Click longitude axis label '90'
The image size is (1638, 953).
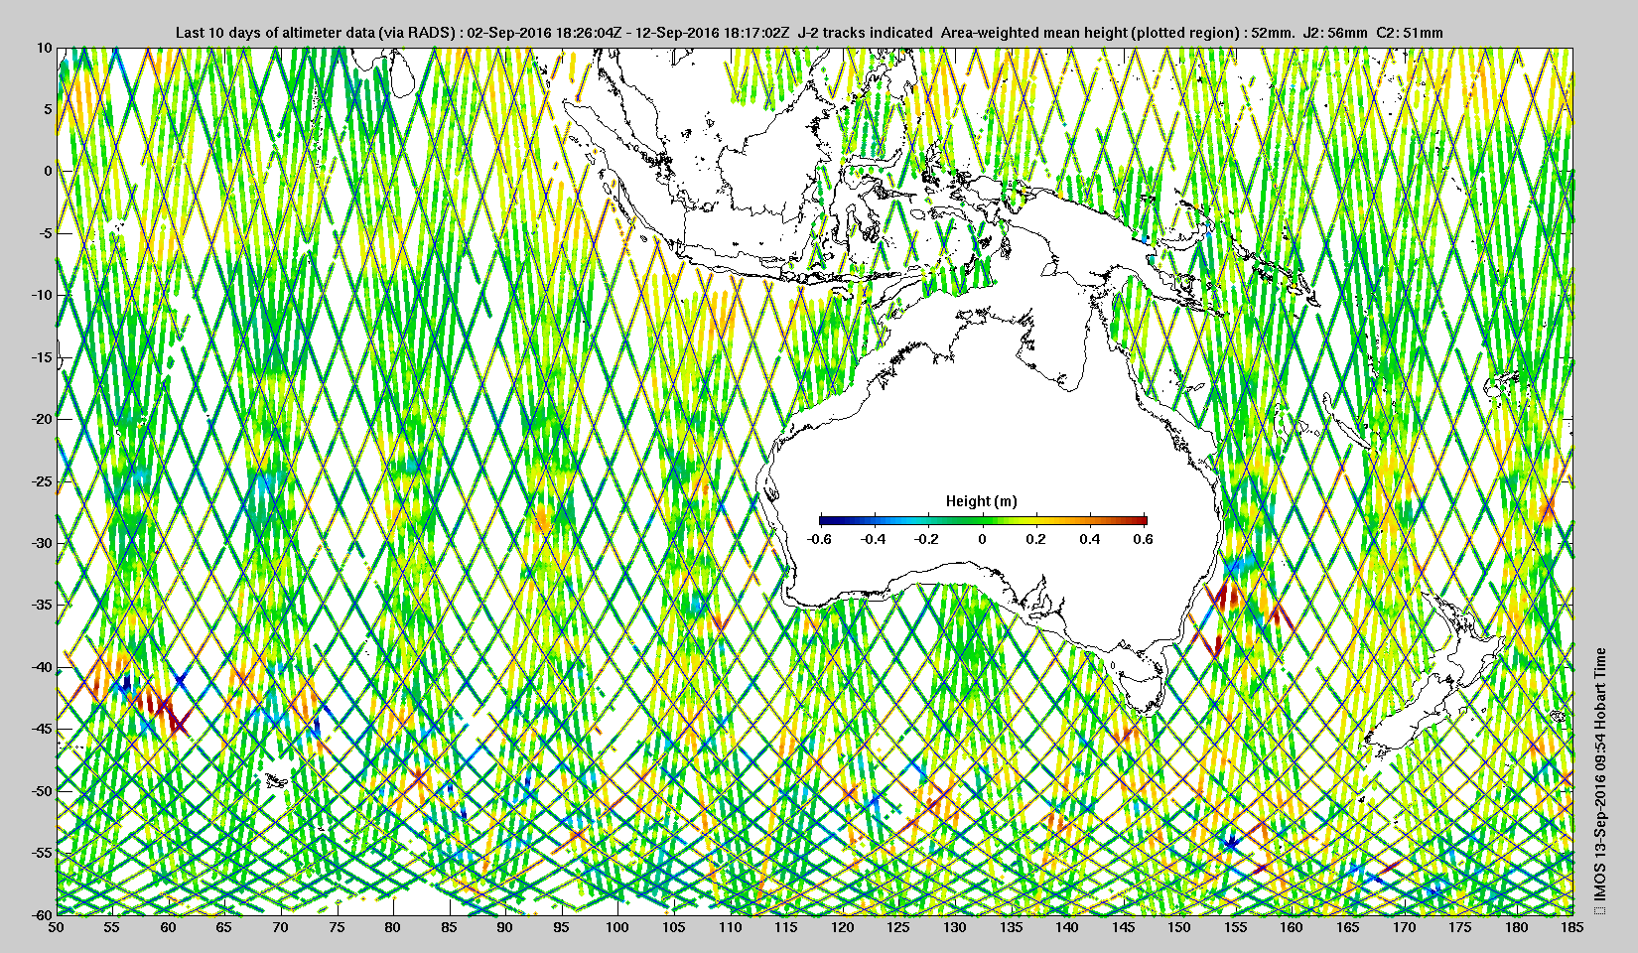coord(505,927)
